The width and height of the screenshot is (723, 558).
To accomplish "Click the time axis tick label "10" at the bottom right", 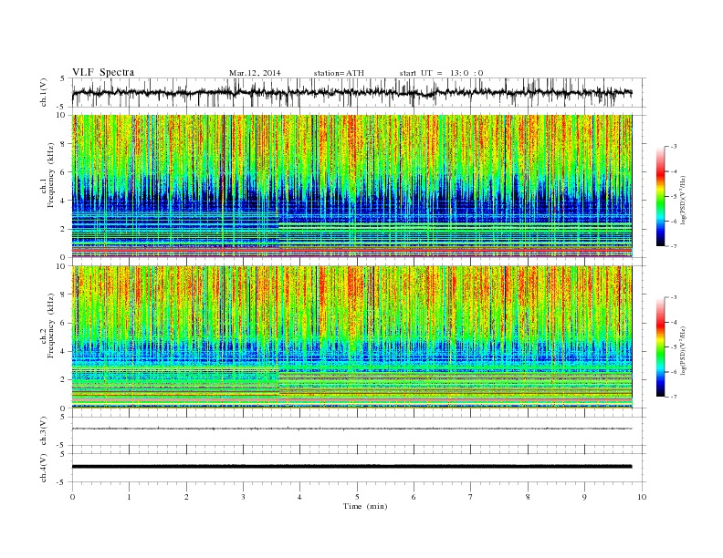I will coord(642,497).
